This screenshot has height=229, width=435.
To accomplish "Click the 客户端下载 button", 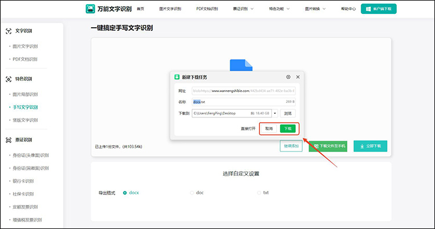I will tap(379, 9).
